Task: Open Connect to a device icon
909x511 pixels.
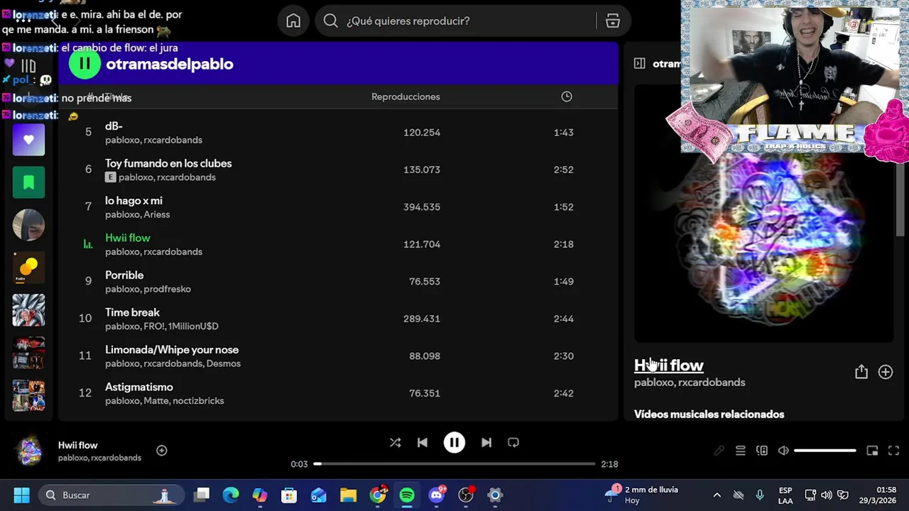Action: [x=762, y=451]
